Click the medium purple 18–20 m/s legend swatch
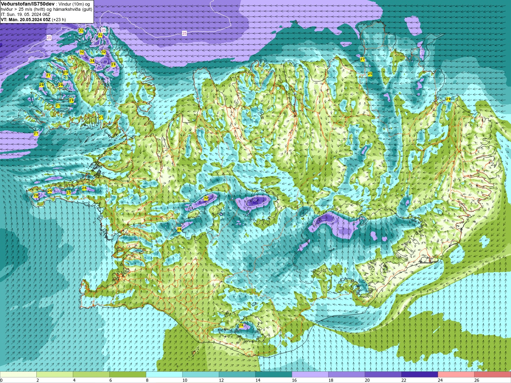Viewport: 511px width, 383px height. 347,375
